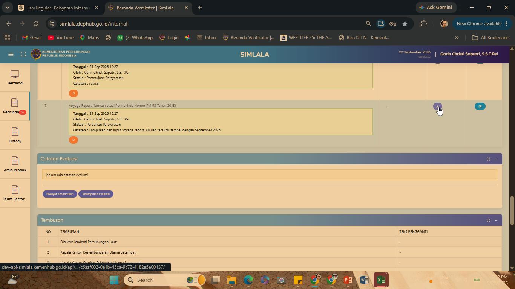Click the purple download icon in row 7
The image size is (515, 289).
coord(437,106)
